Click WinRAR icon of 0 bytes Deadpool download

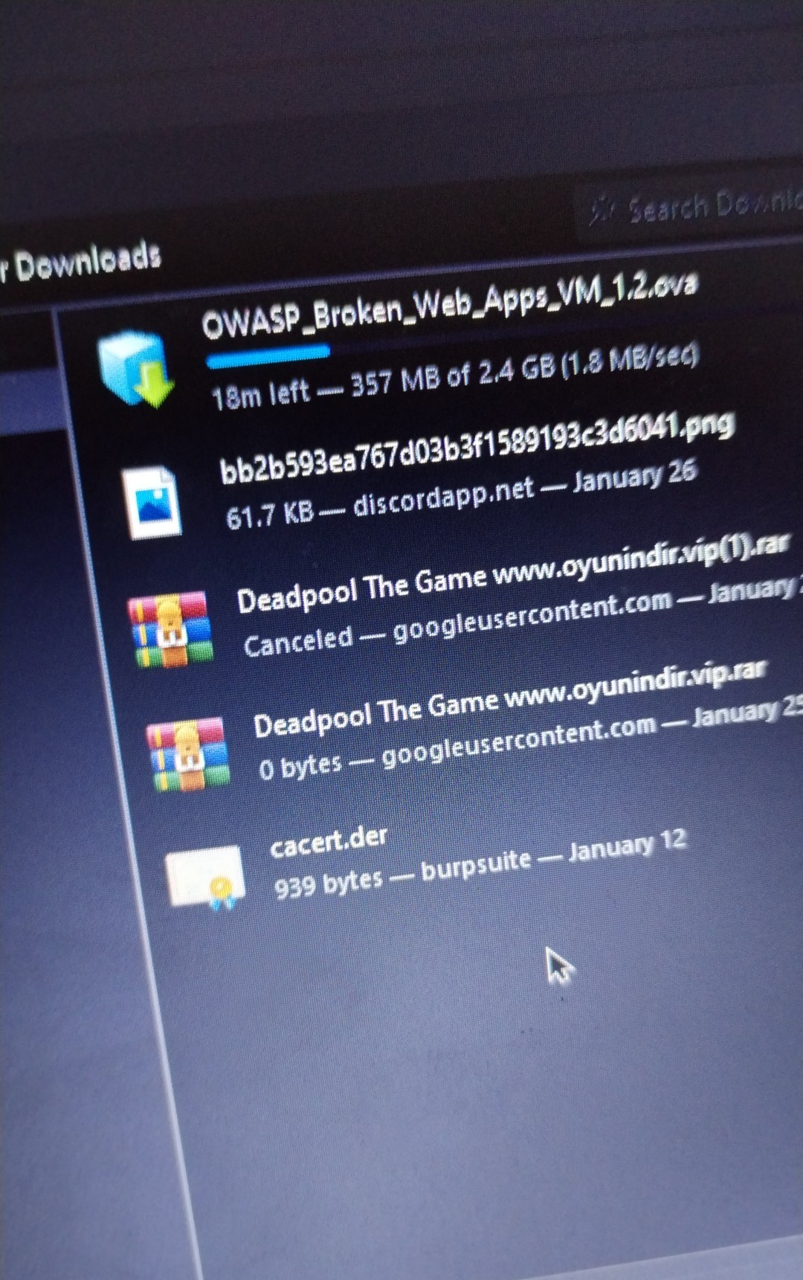[x=188, y=753]
